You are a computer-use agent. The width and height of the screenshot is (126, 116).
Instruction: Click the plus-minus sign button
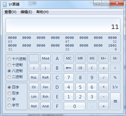coord(104,68)
